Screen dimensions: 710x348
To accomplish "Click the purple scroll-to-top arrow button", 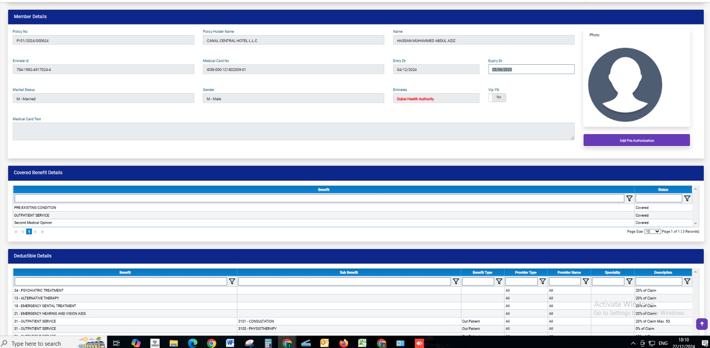I will tap(702, 324).
